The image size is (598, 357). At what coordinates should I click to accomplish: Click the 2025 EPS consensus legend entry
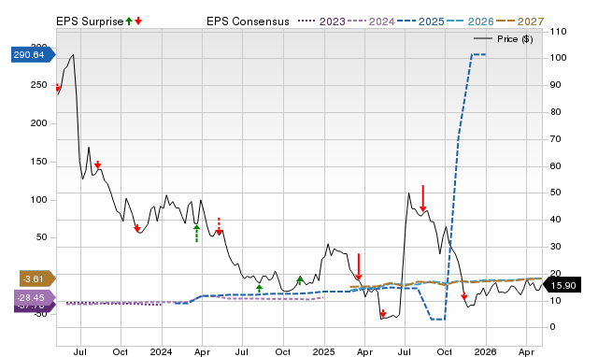point(420,21)
